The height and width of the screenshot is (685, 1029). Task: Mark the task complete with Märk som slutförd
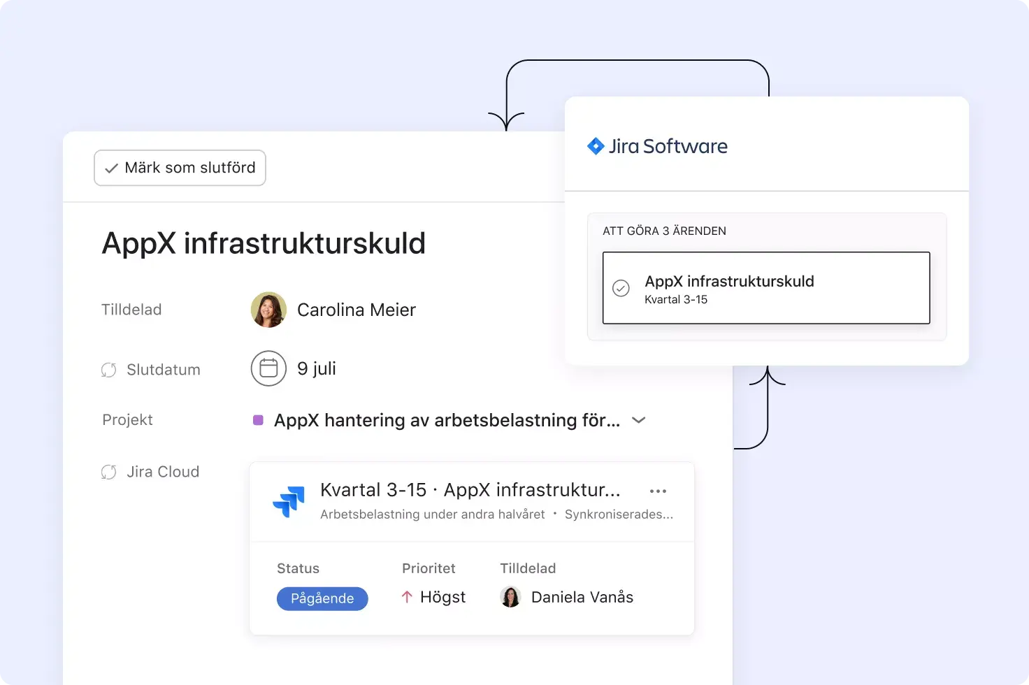180,168
